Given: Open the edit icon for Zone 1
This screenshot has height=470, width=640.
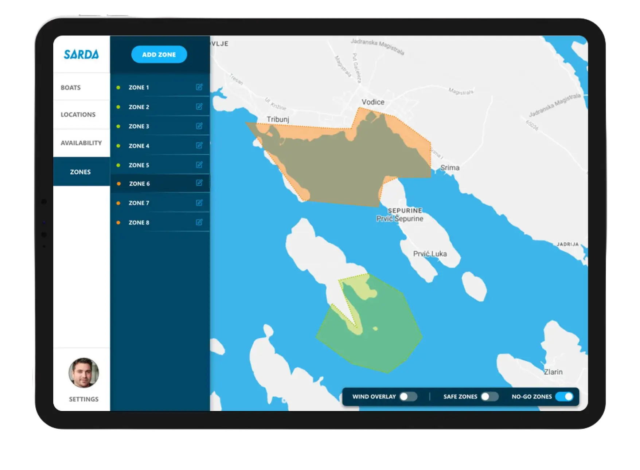Looking at the screenshot, I should click(199, 87).
